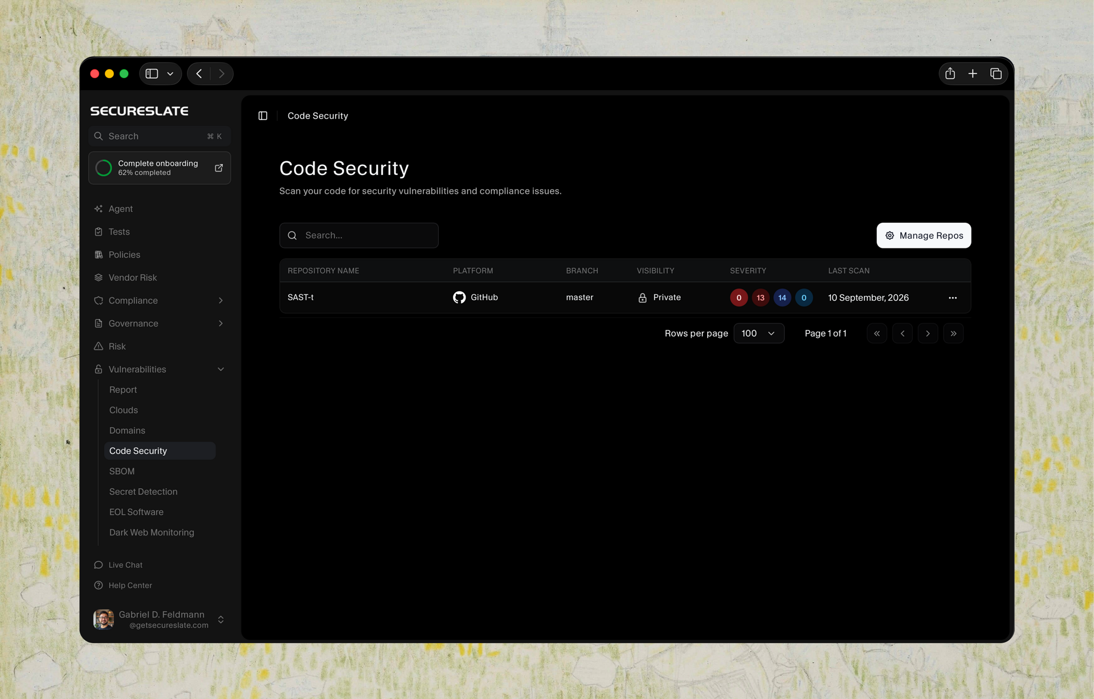Image resolution: width=1094 pixels, height=699 pixels.
Task: Click the GitHub platform icon
Action: 459,297
